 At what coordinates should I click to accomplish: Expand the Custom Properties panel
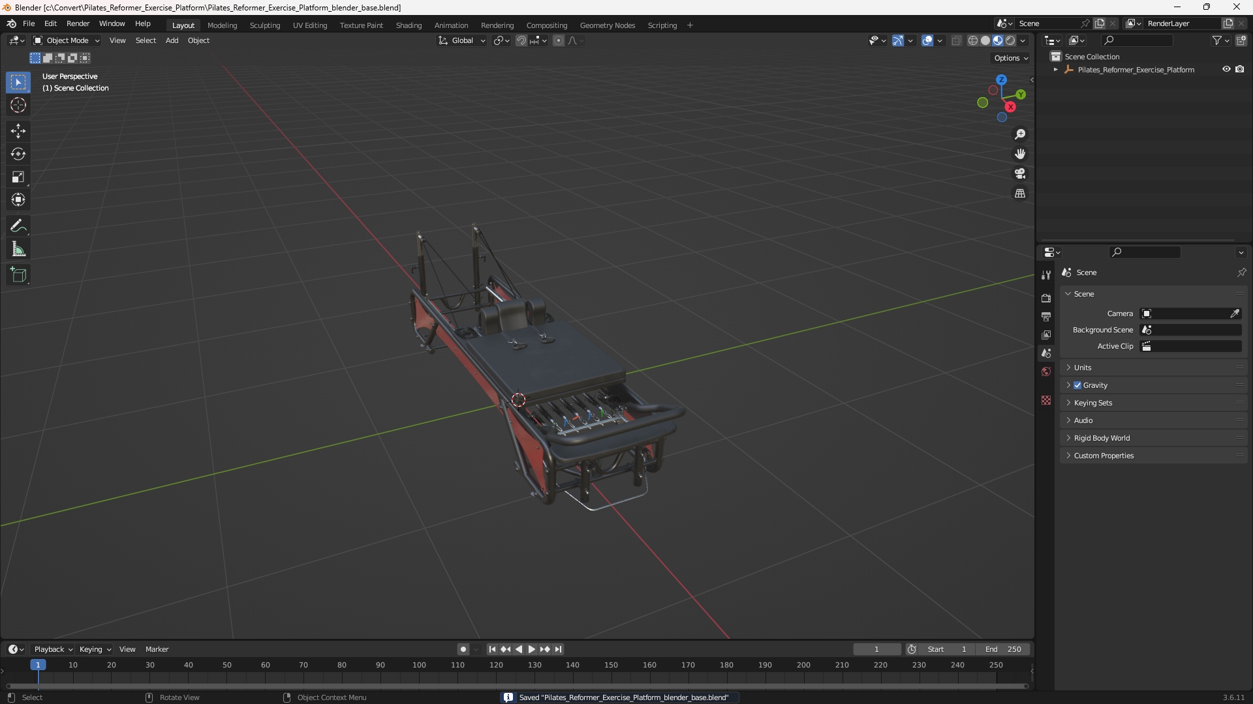1104,456
